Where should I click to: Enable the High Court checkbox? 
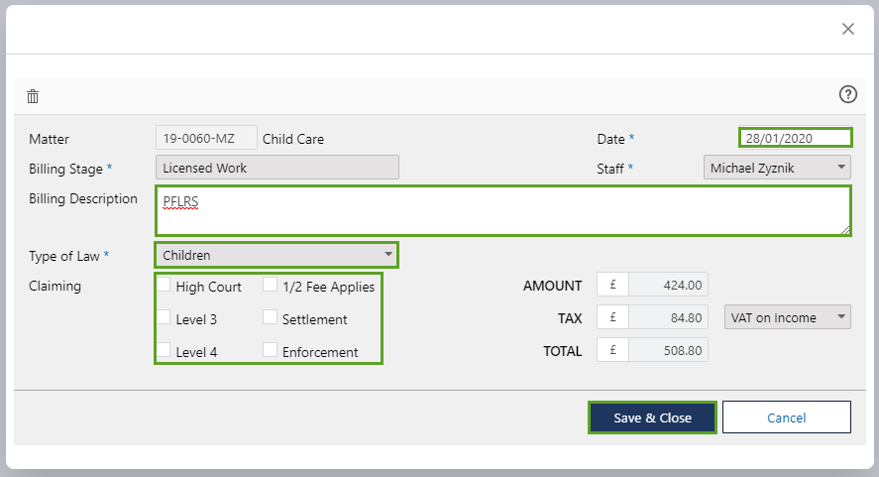click(165, 286)
